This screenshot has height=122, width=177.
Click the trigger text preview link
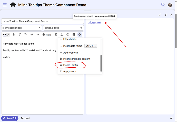[95, 22]
